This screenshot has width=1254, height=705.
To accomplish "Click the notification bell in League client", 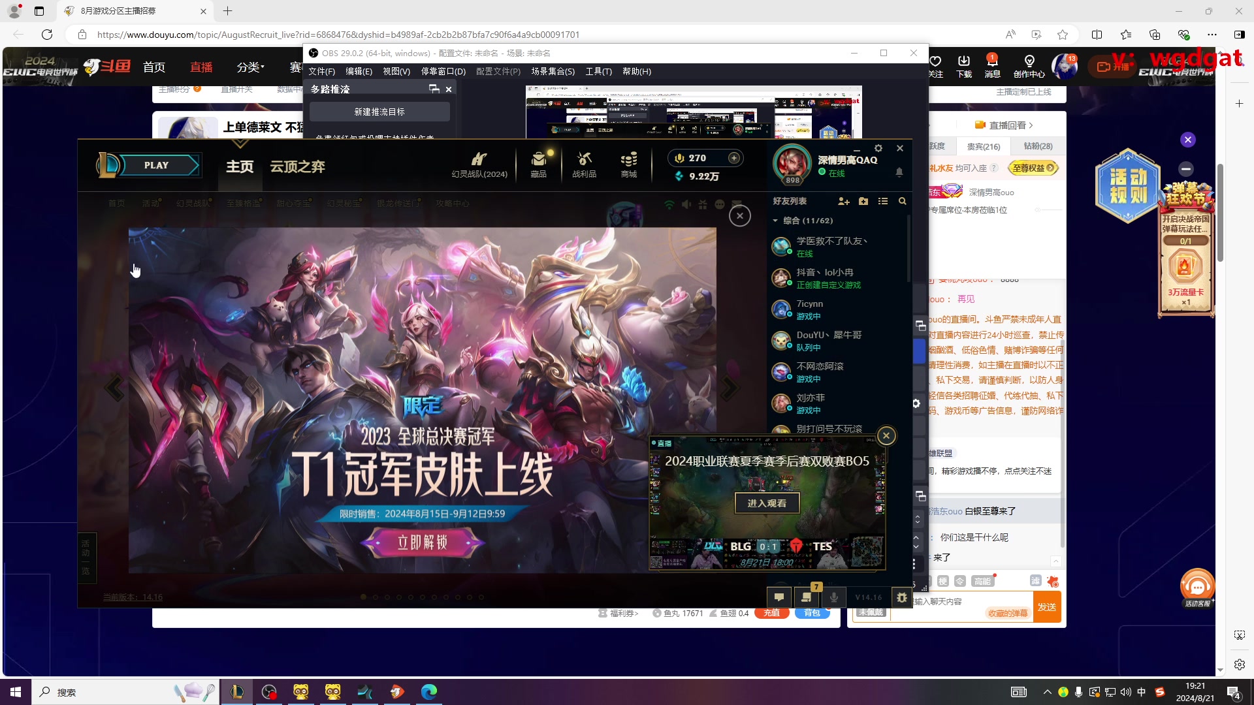I will [x=899, y=172].
